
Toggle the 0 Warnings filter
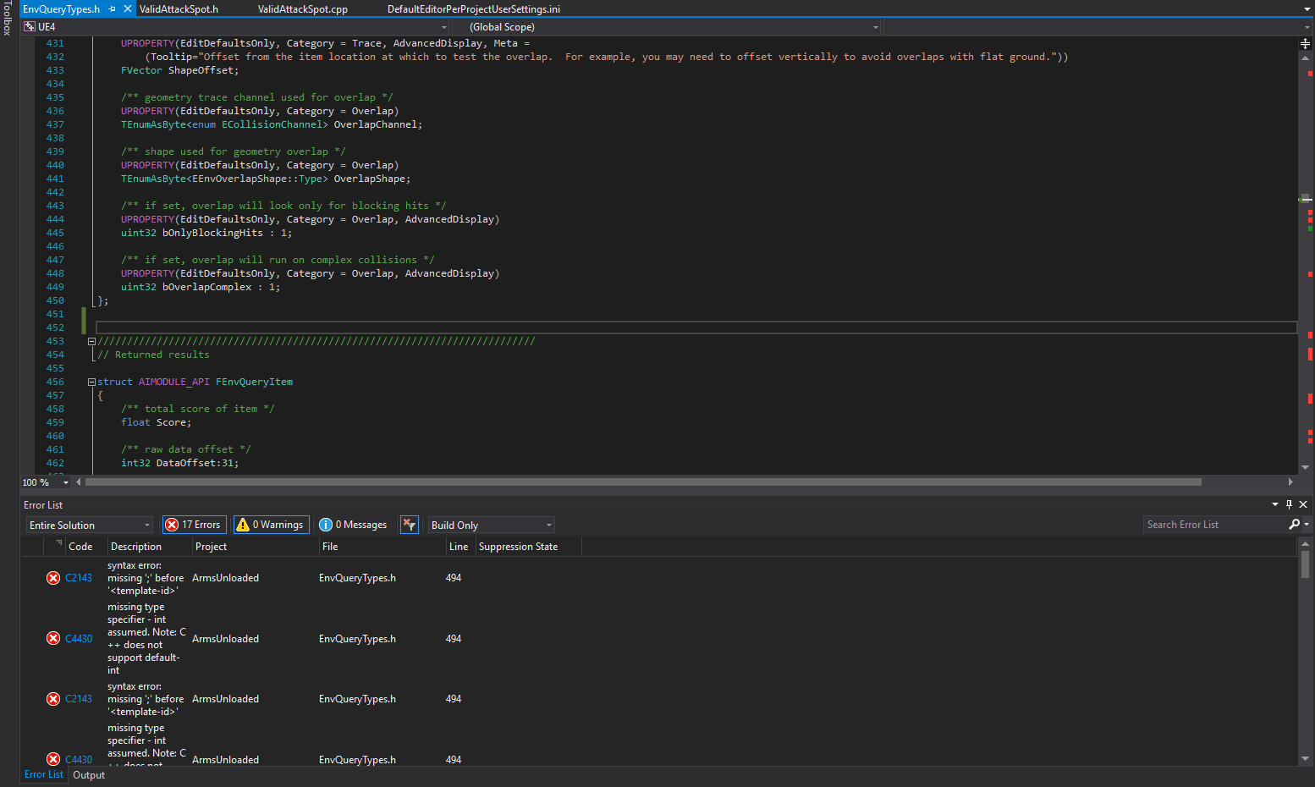[271, 525]
